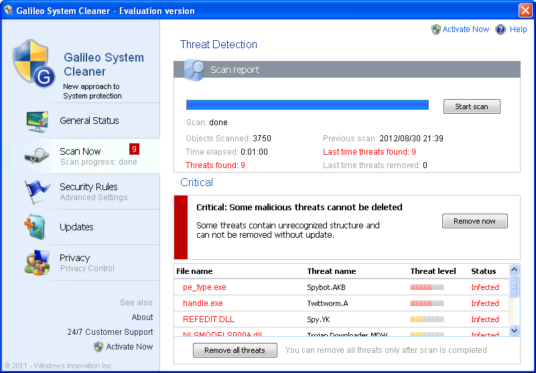Click the threat list scroll up arrow
The image size is (536, 373).
514,269
